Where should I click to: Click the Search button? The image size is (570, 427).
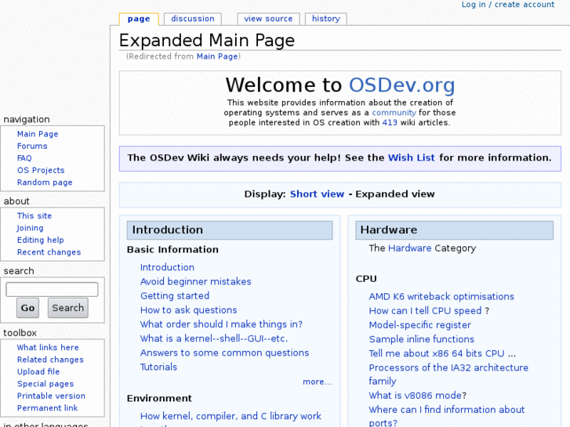click(68, 308)
